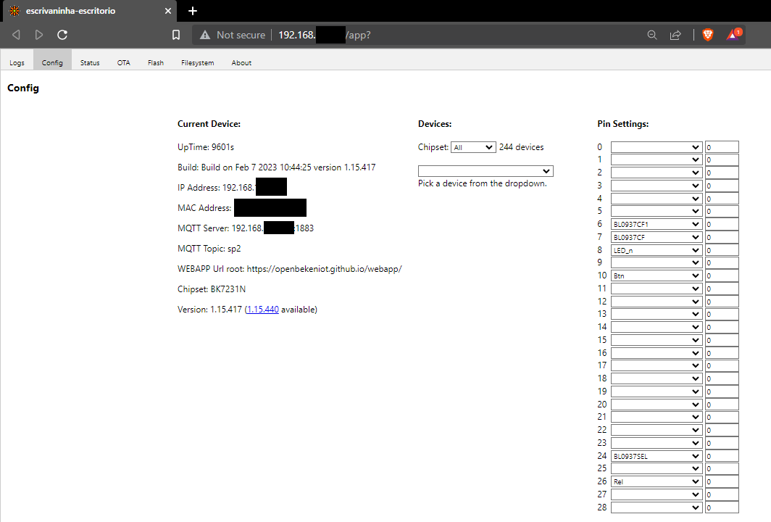This screenshot has height=522, width=771.
Task: Click pin 28 channel number field
Action: coord(722,507)
